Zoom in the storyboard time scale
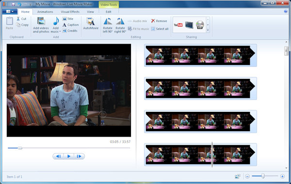The width and height of the screenshot is (291, 184). click(282, 176)
